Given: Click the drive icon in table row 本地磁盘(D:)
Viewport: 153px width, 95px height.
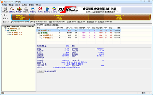Looking at the screenshot, I should [41, 35].
